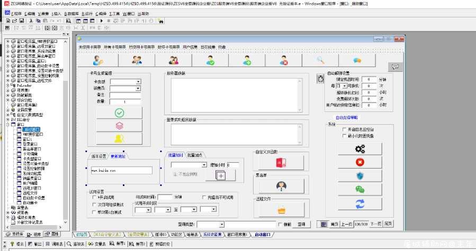Click the project tree vertical scrollbar

tap(66, 132)
